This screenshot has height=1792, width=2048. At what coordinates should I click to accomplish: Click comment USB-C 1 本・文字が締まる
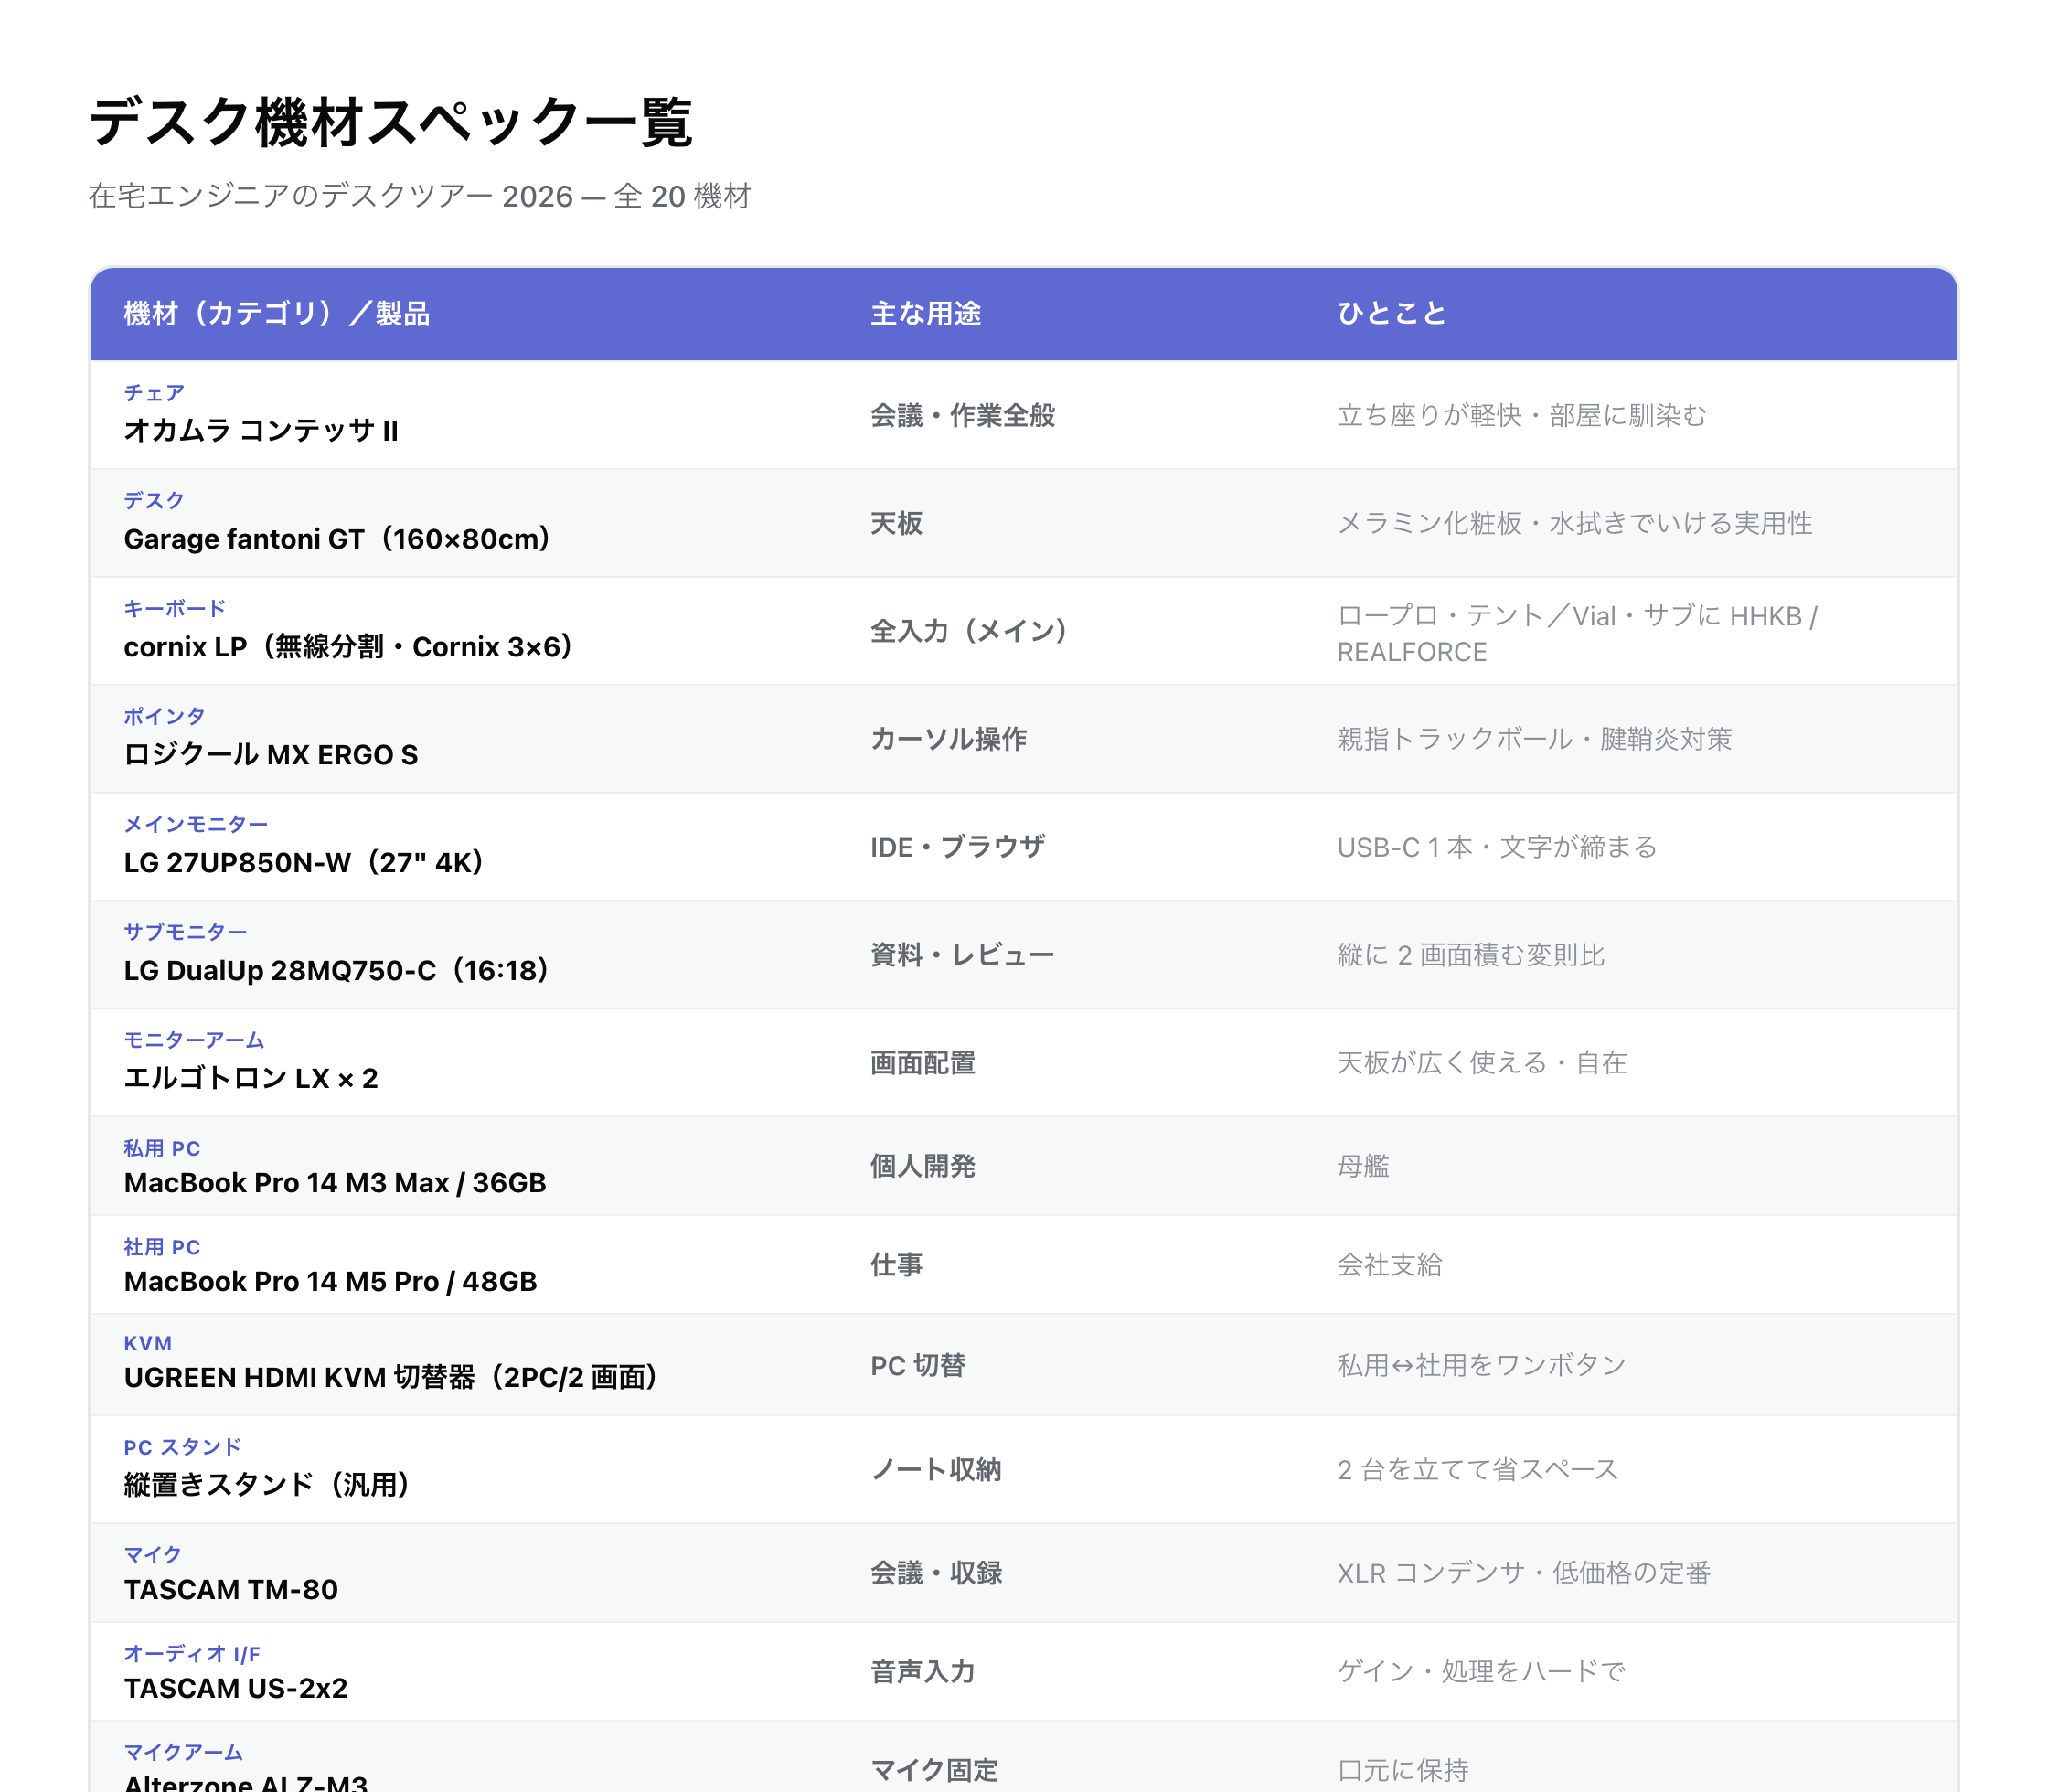pos(1497,847)
